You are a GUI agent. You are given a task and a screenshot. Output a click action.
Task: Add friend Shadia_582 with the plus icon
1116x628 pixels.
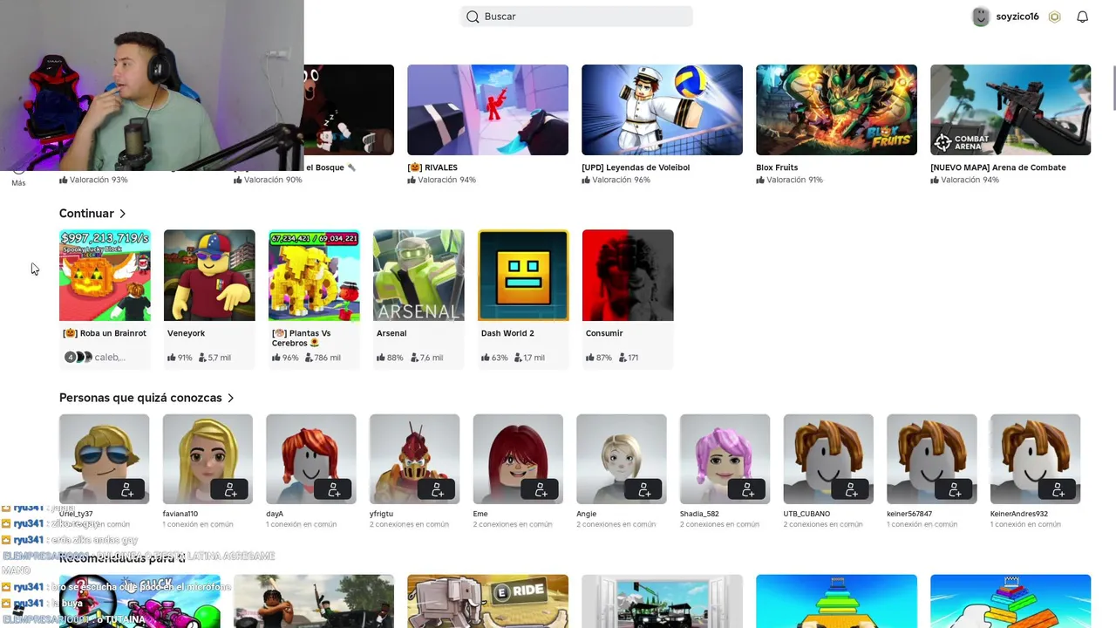click(x=748, y=491)
